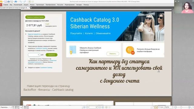Open the Главная ribbon tab

6,5
